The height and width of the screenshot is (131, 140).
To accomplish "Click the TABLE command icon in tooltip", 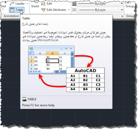I will pos(24,99).
